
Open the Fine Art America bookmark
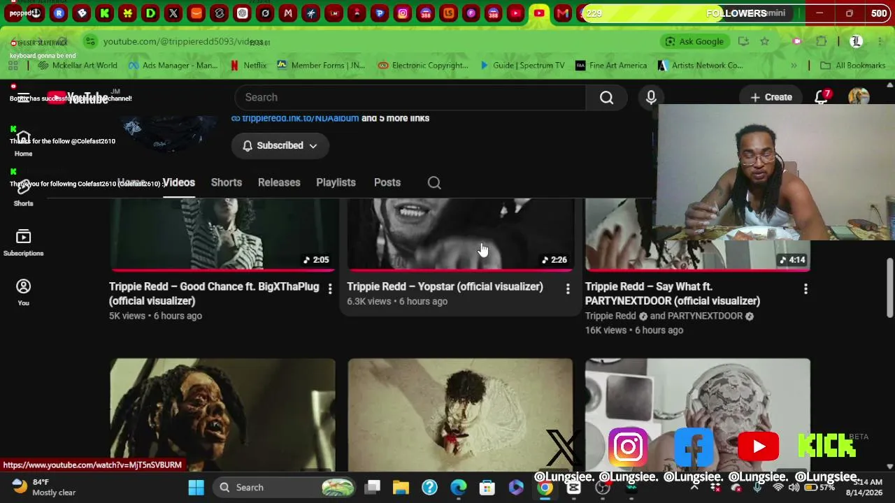611,66
